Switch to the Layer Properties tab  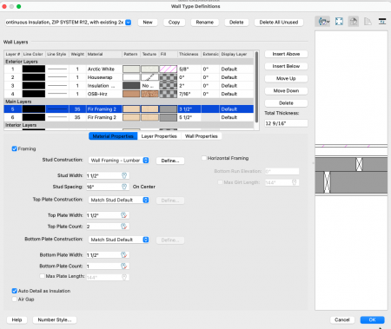point(159,136)
